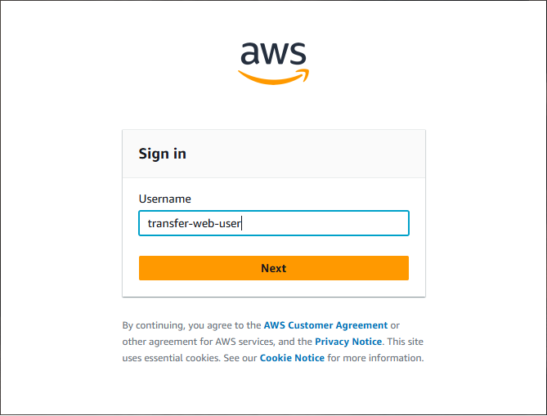Follow the Cookie Notice link
The image size is (547, 416).
click(292, 358)
